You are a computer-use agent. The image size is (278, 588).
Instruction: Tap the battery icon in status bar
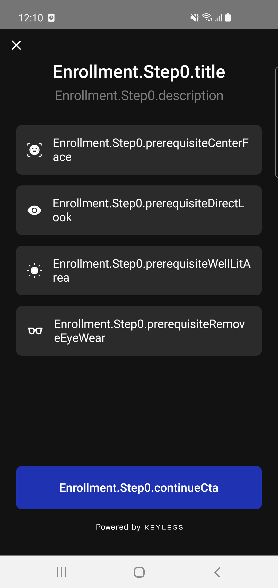tap(228, 18)
